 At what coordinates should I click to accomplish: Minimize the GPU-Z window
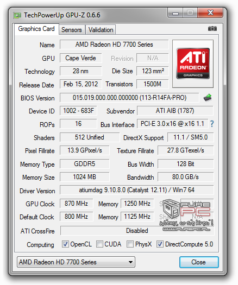tap(176, 13)
